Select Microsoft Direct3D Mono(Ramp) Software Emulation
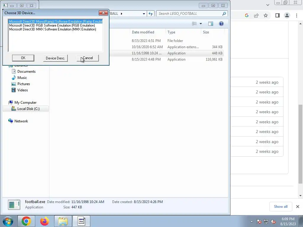303x227 pixels. click(56, 21)
